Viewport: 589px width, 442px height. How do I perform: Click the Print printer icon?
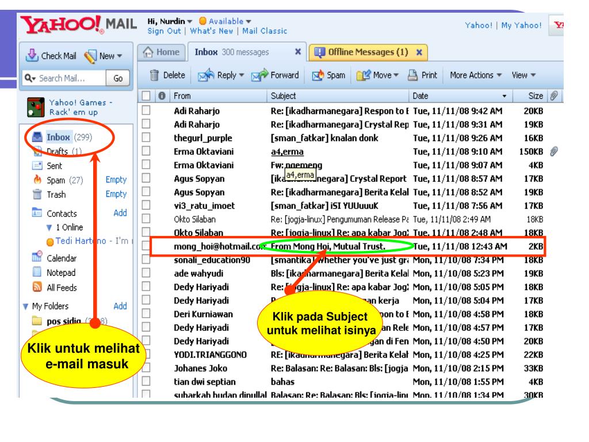pos(412,75)
